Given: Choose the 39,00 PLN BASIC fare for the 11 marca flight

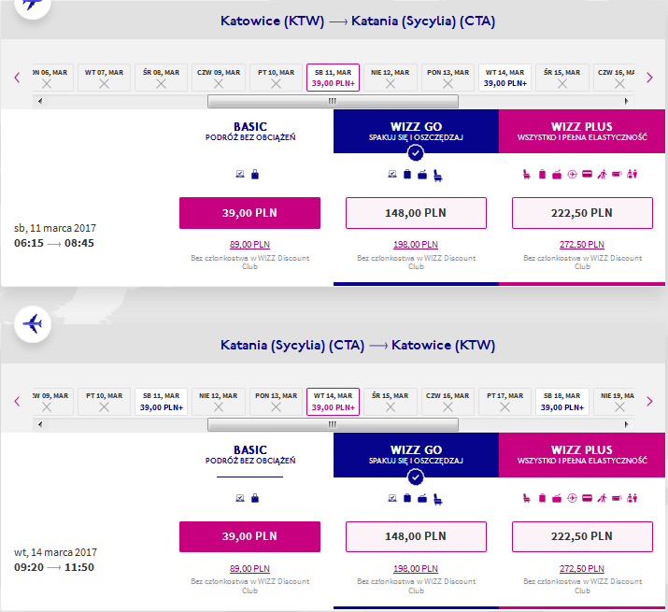Looking at the screenshot, I should (x=249, y=213).
